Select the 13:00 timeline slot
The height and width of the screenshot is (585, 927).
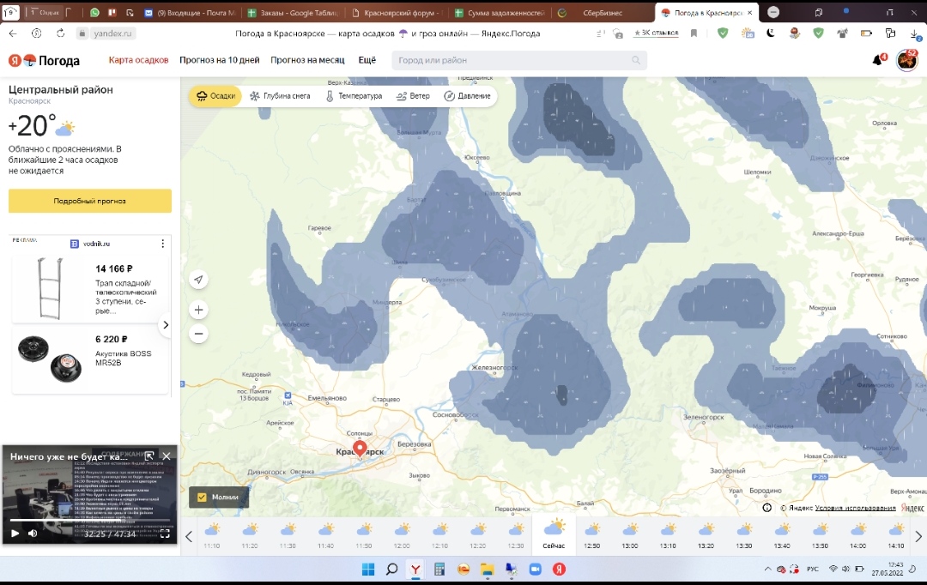630,534
